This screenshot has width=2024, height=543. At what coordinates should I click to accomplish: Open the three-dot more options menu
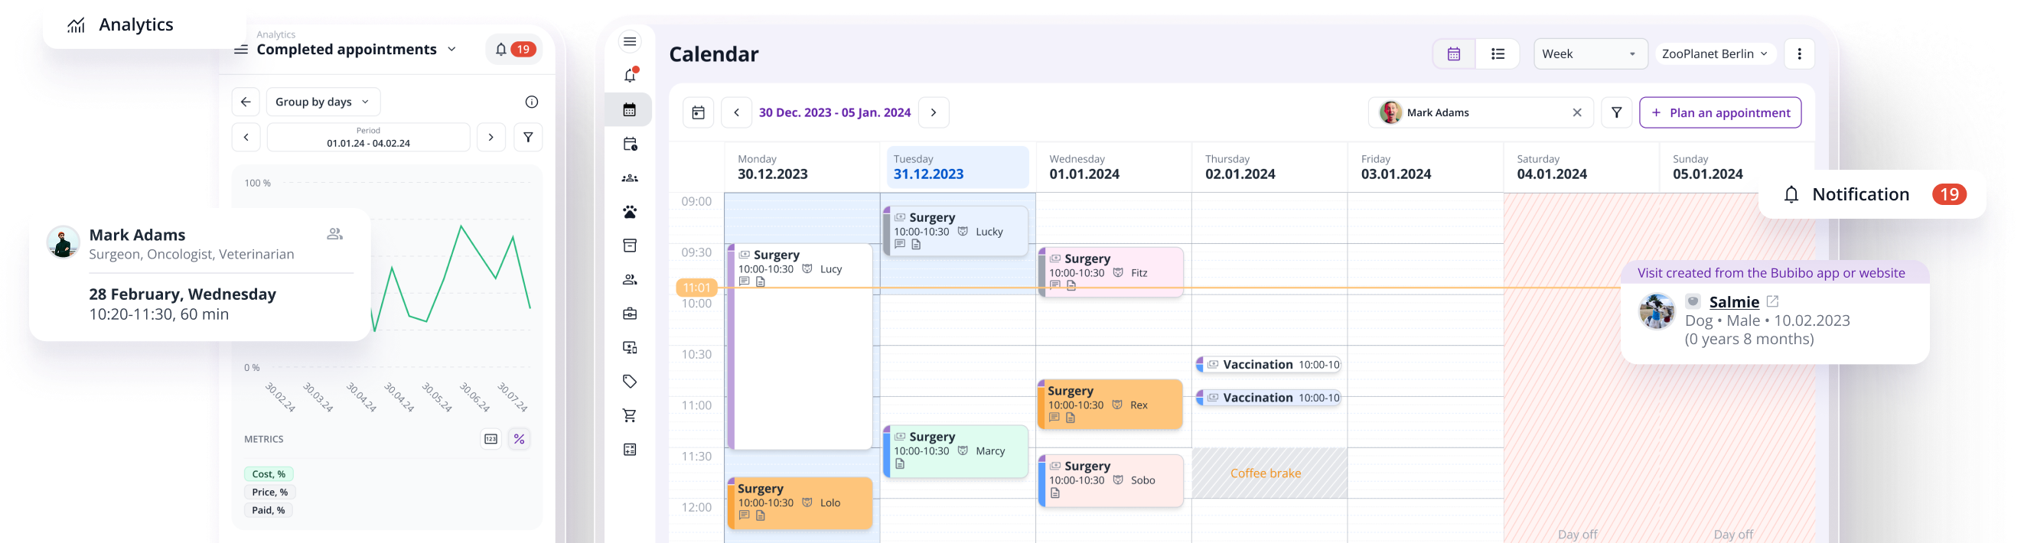[x=1799, y=54]
